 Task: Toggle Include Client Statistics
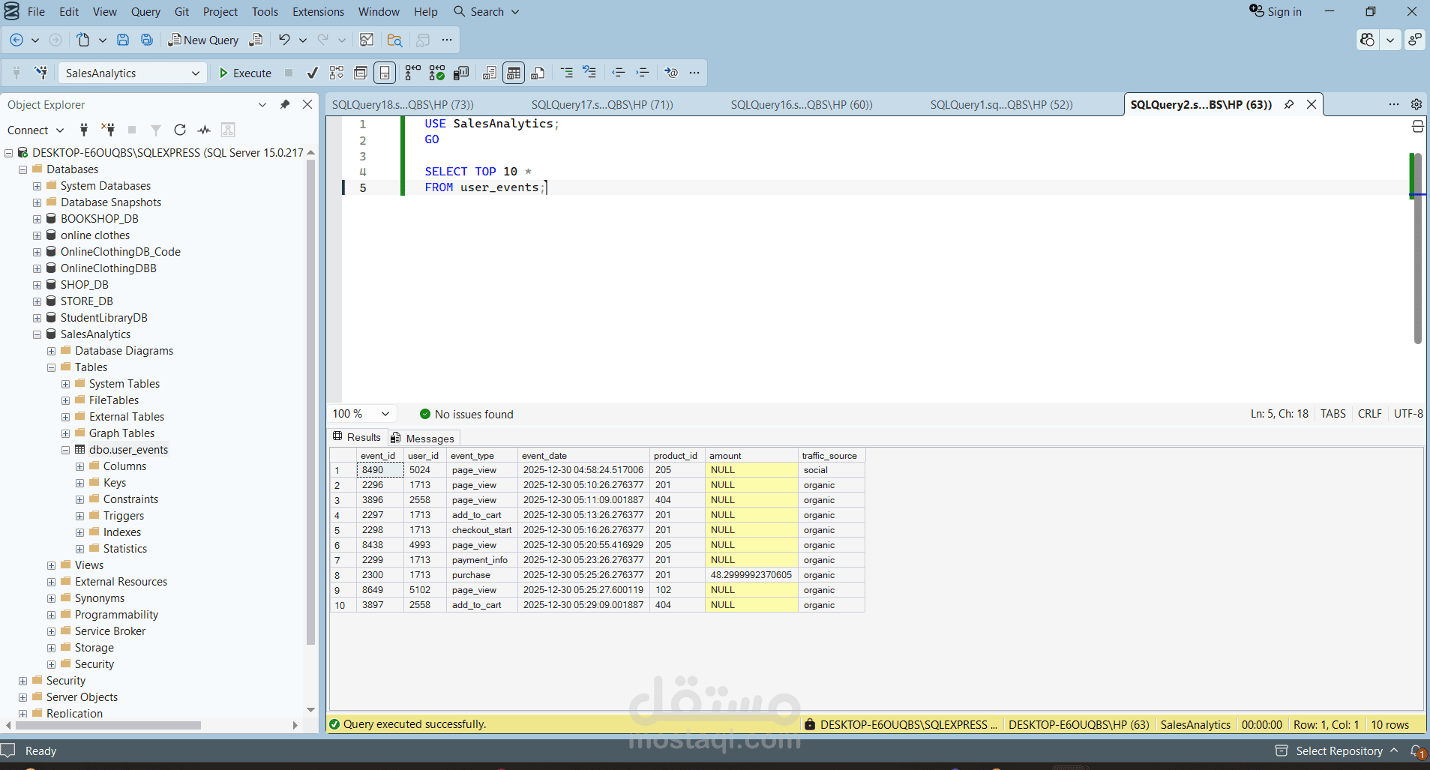pyautogui.click(x=461, y=73)
